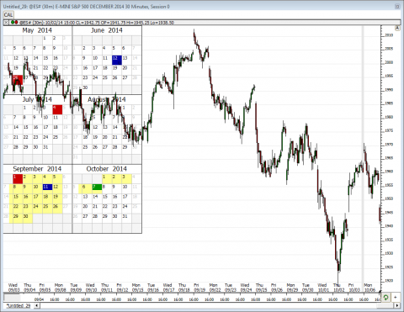Select the blue June 12 calendar cell

[117, 60]
